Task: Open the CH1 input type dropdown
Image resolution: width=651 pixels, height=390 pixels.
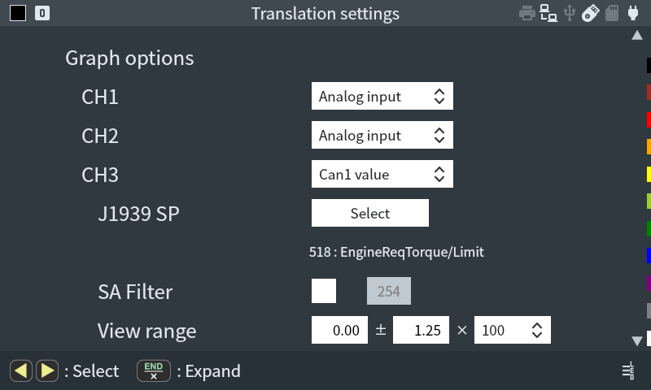Action: [x=382, y=97]
